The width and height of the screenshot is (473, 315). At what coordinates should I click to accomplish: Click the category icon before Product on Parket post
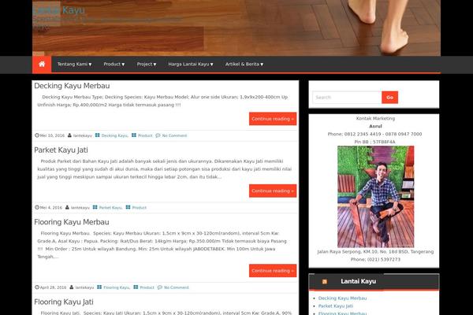[128, 207]
